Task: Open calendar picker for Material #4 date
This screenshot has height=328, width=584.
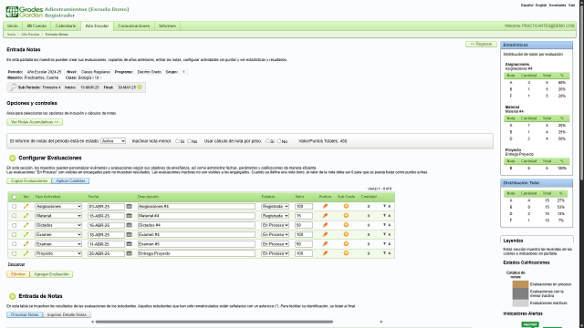Action: coord(129,216)
